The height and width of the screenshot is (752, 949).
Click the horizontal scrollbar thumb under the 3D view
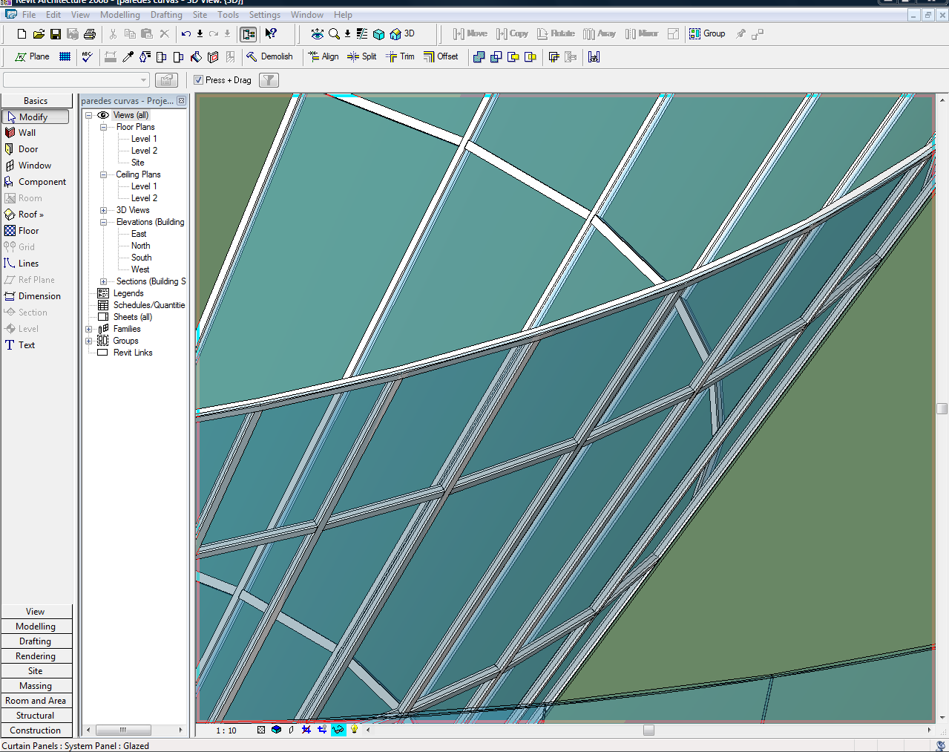pos(648,730)
